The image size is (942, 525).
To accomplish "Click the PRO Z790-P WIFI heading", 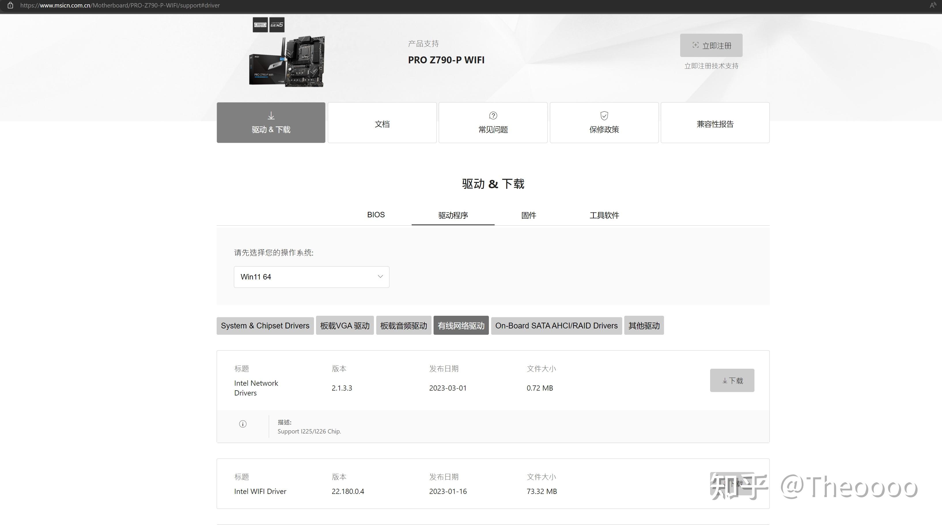I will [x=446, y=60].
